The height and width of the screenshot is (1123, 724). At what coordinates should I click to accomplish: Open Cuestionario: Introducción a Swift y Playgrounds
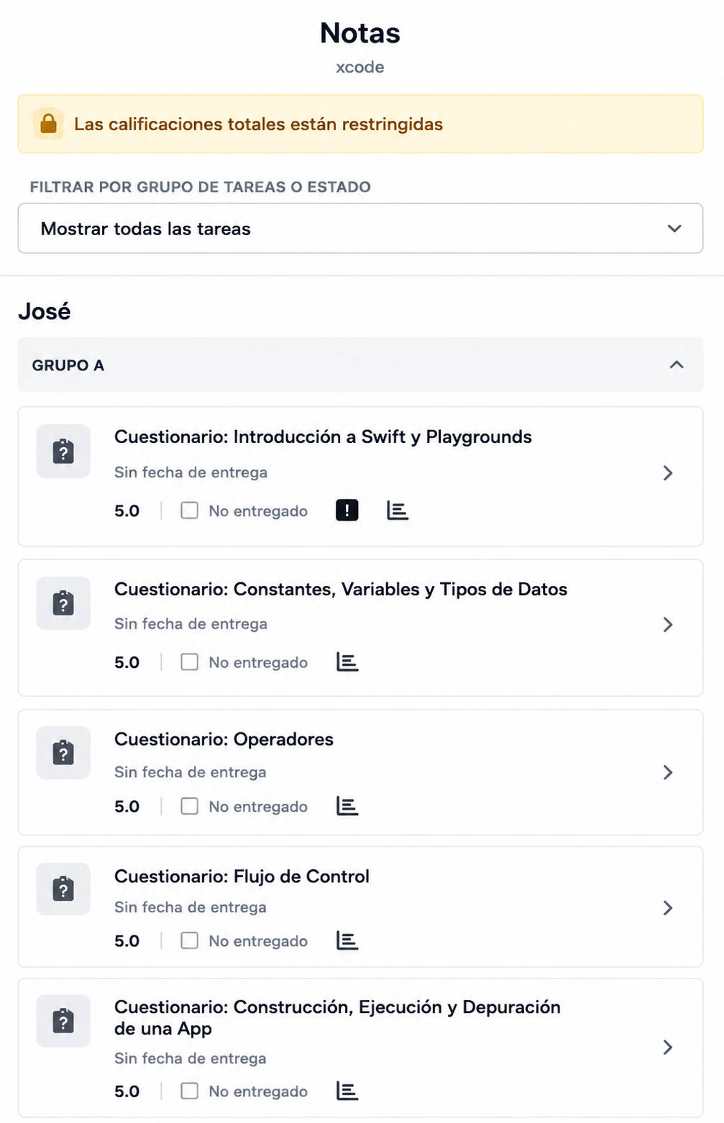[x=323, y=436]
